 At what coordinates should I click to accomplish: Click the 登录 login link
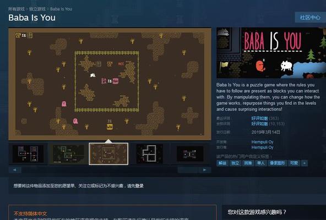139,186
